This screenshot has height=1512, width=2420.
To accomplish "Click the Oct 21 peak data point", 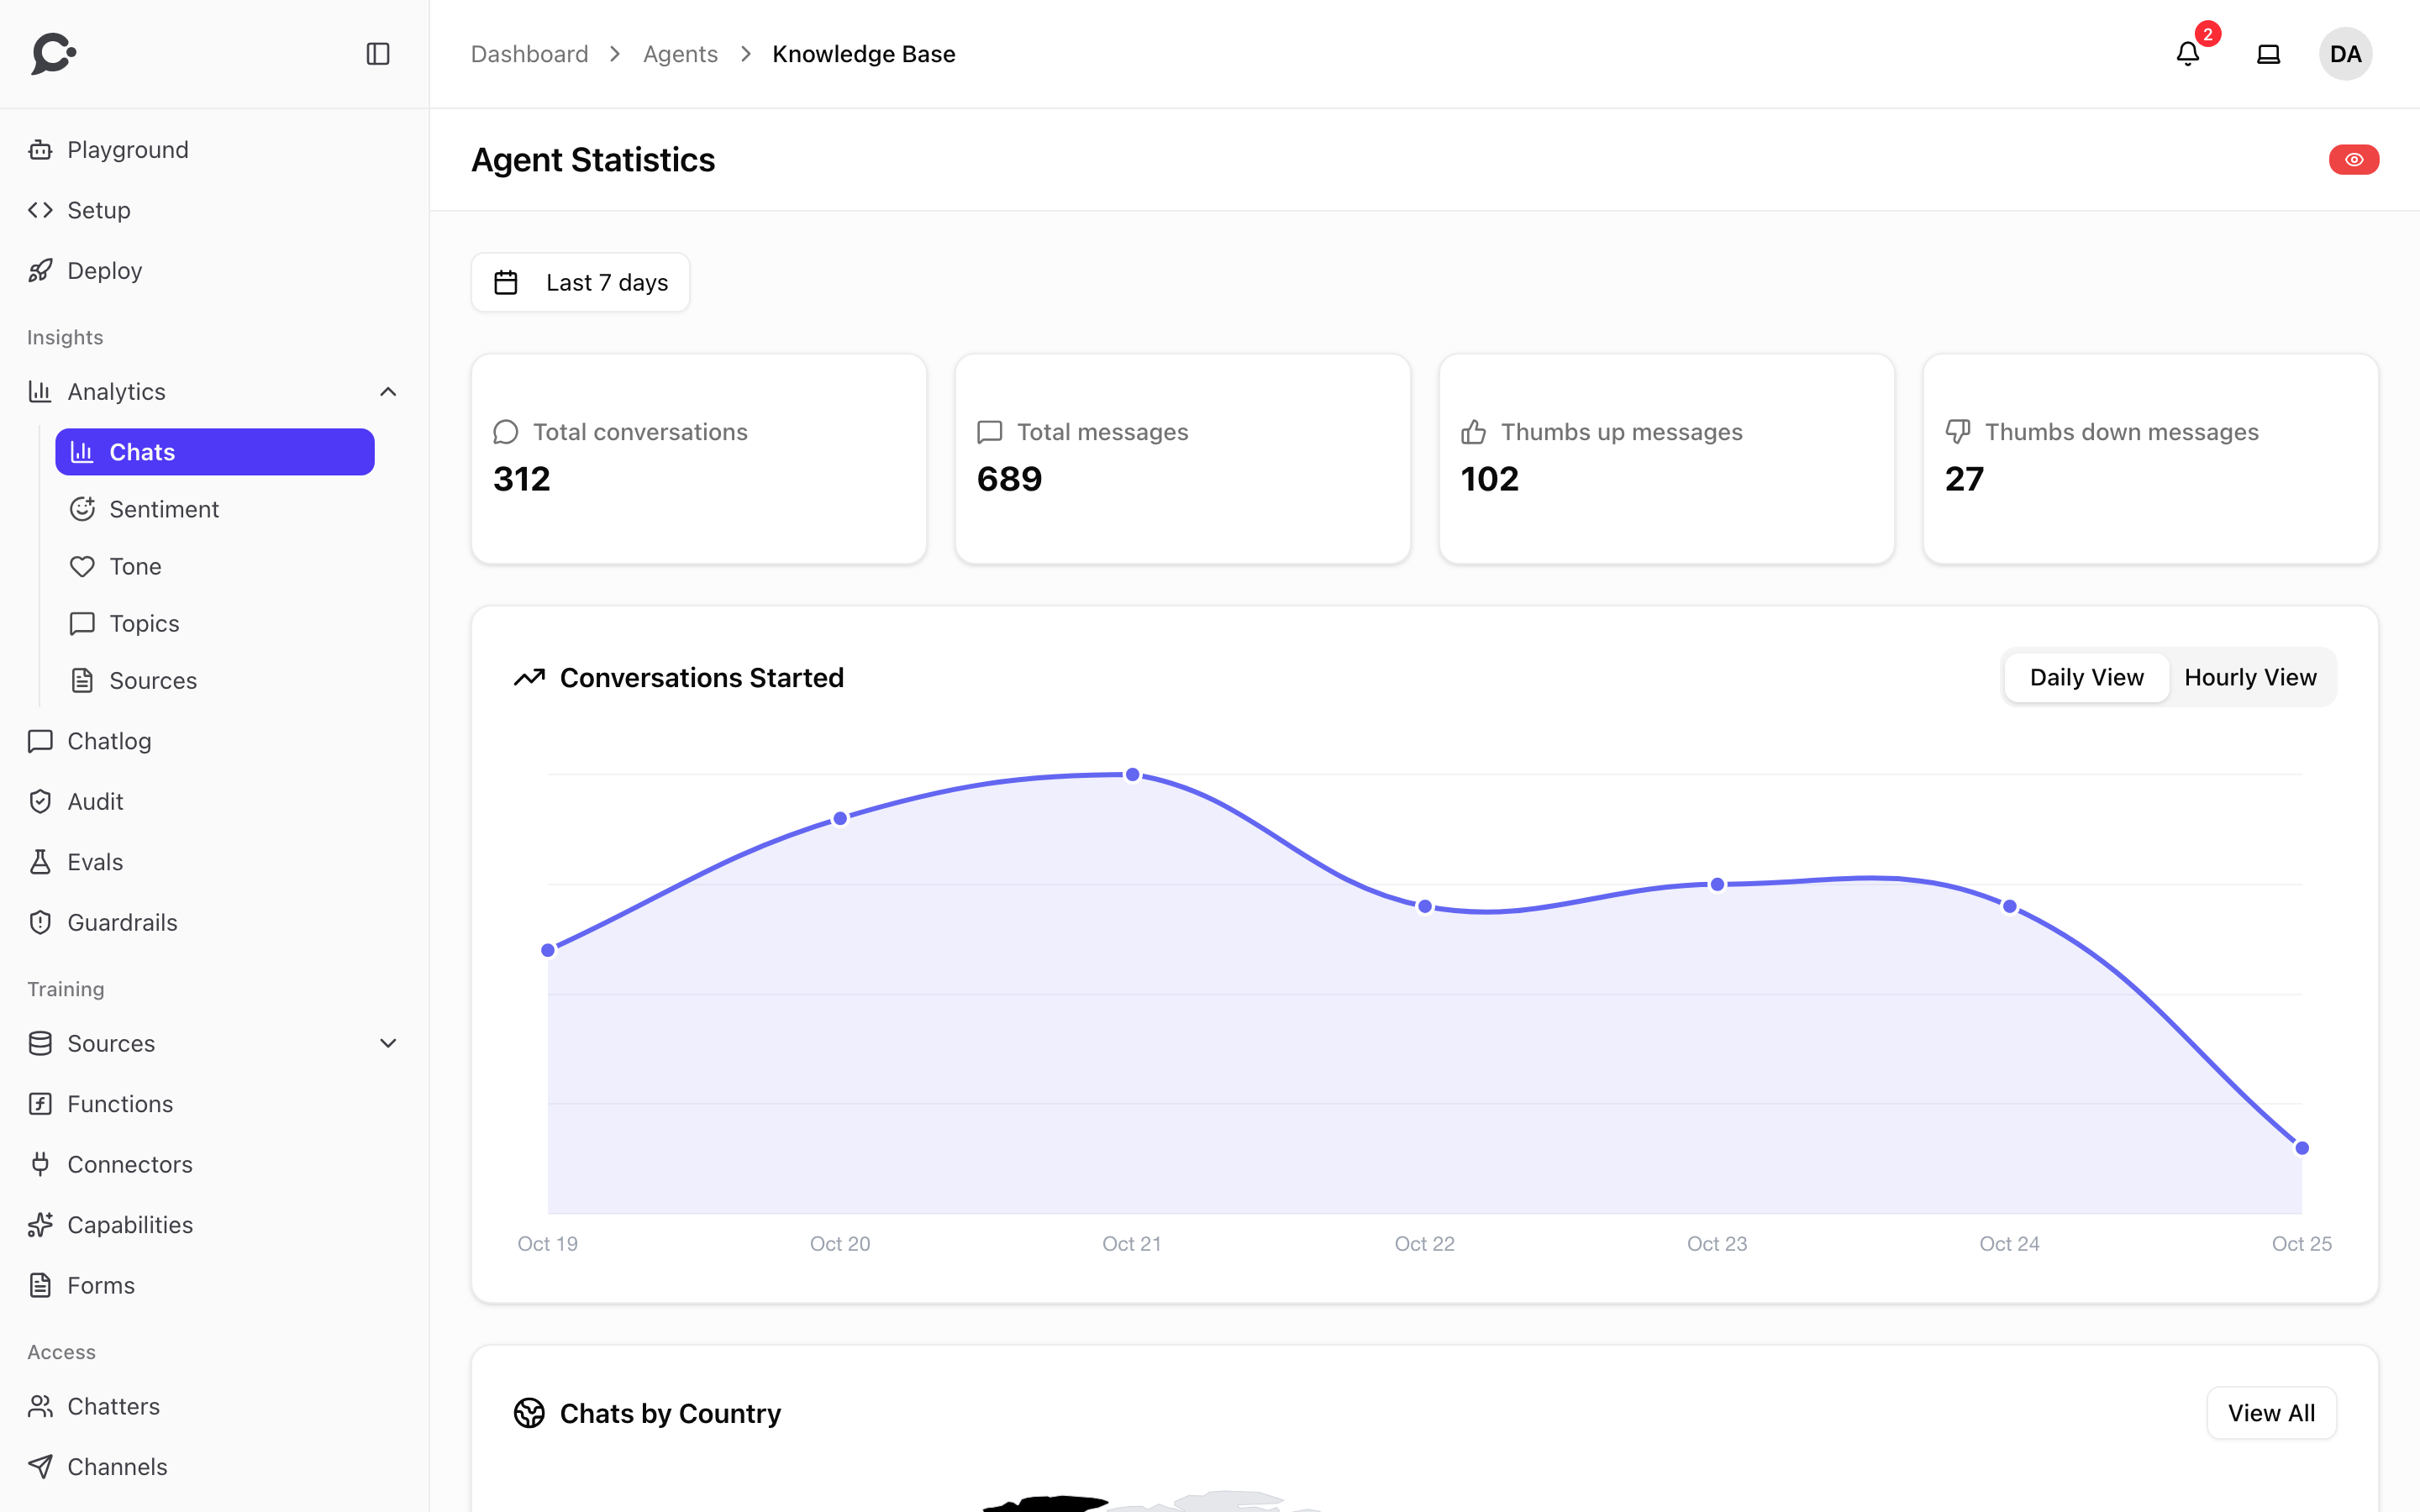I will coord(1132,775).
